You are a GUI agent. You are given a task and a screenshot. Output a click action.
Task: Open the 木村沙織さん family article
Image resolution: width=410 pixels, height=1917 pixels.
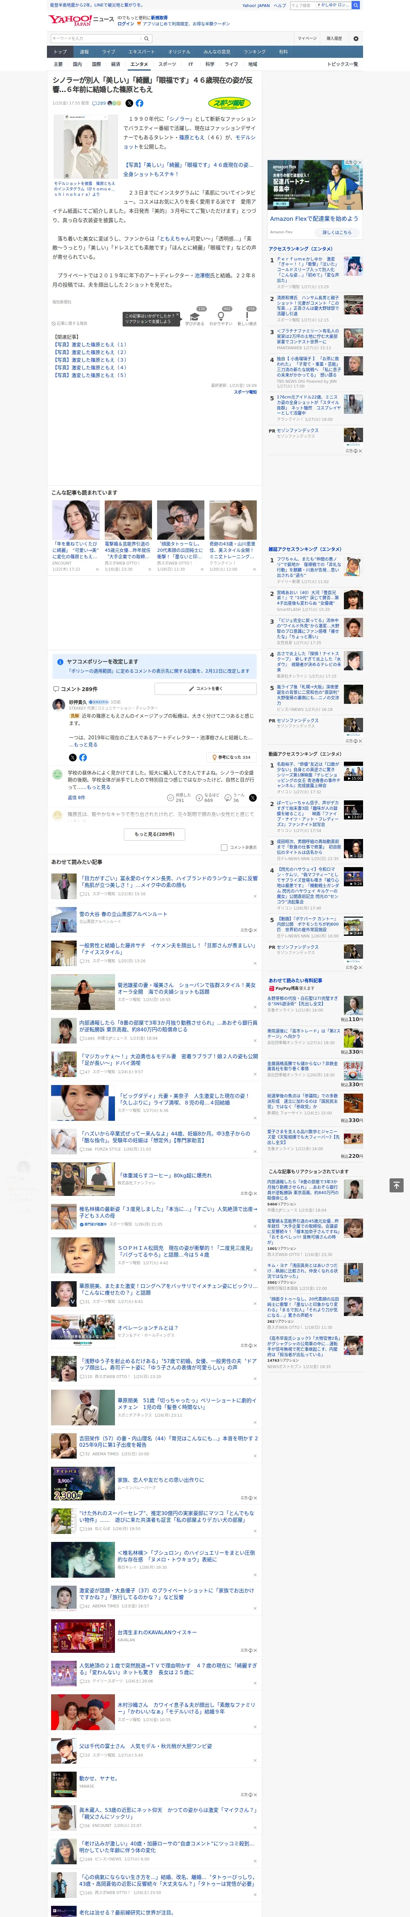(186, 1707)
